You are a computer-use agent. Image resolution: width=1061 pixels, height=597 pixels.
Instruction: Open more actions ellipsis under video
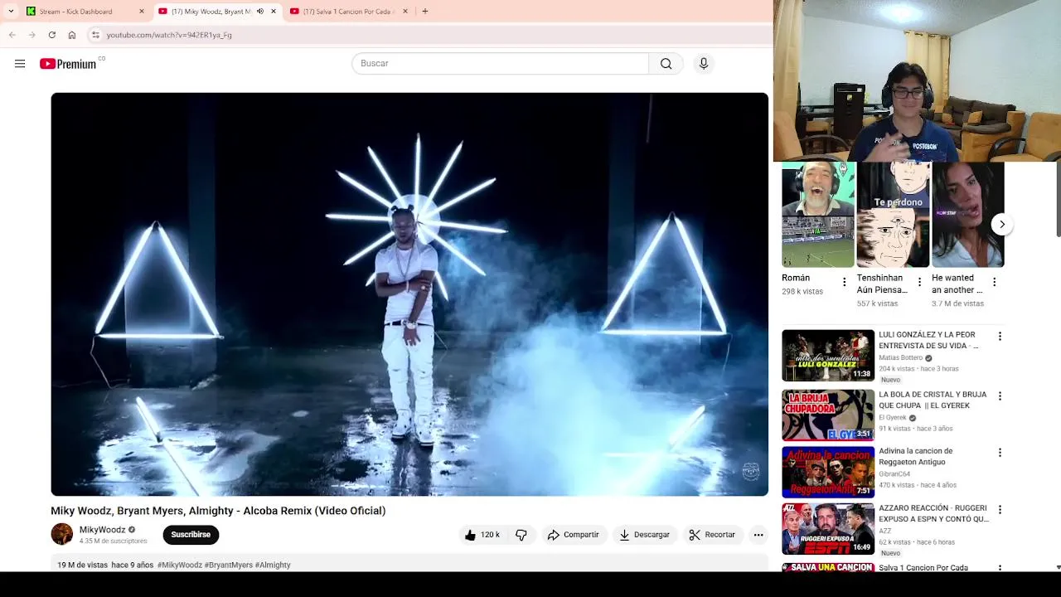758,535
